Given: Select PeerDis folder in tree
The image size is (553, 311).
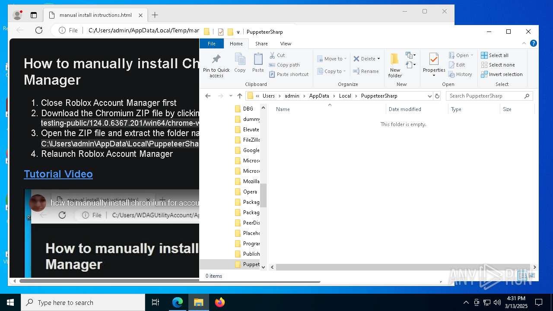Looking at the screenshot, I should point(248,223).
